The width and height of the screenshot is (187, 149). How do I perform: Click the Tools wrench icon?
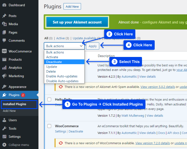coord(4,128)
